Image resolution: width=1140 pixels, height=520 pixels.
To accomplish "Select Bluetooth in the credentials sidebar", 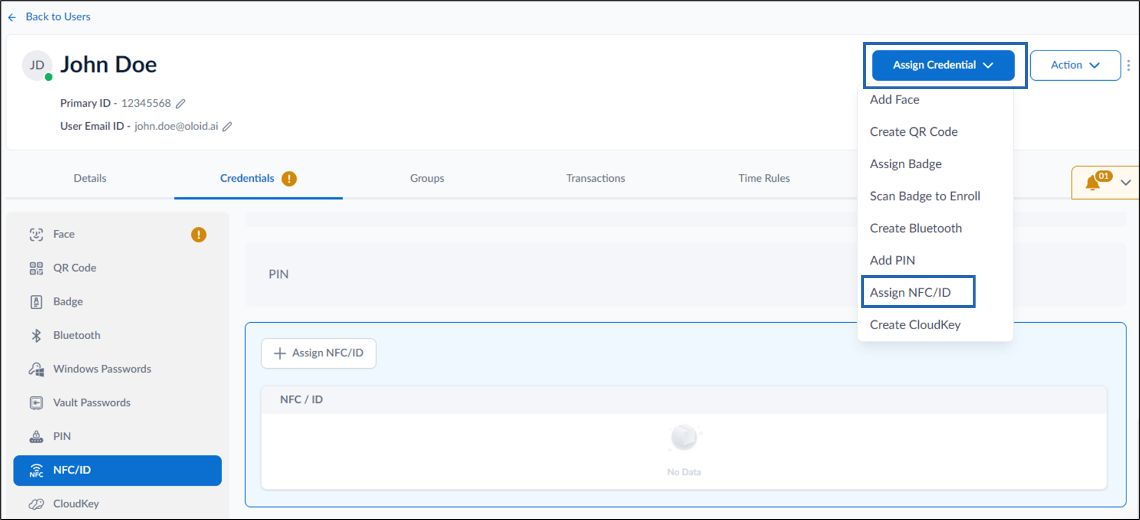I will (118, 335).
